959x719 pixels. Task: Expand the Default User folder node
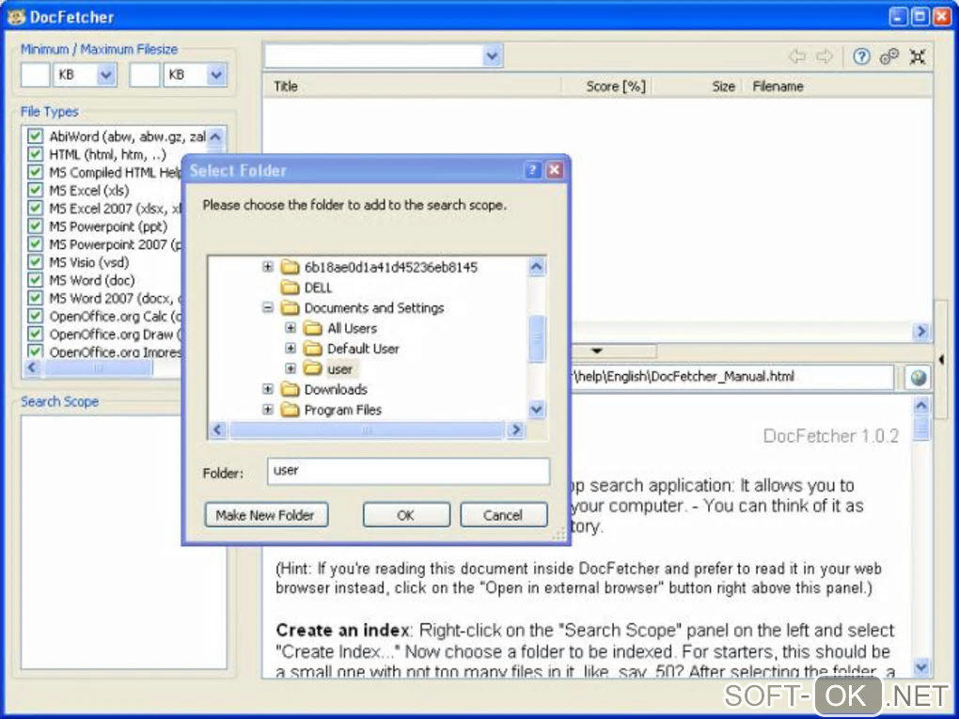point(291,349)
